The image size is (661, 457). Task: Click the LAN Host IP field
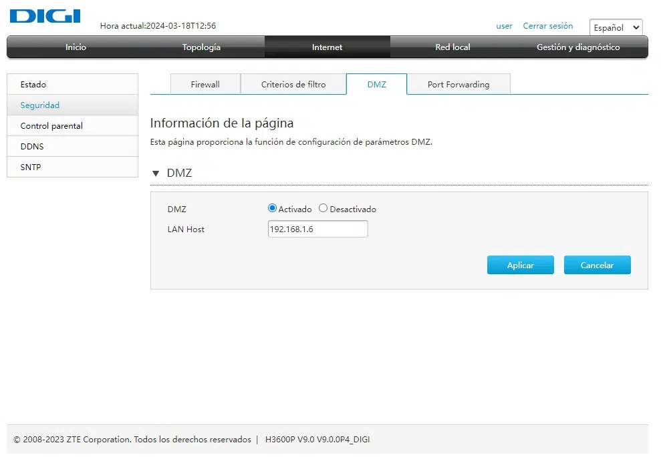pos(317,229)
